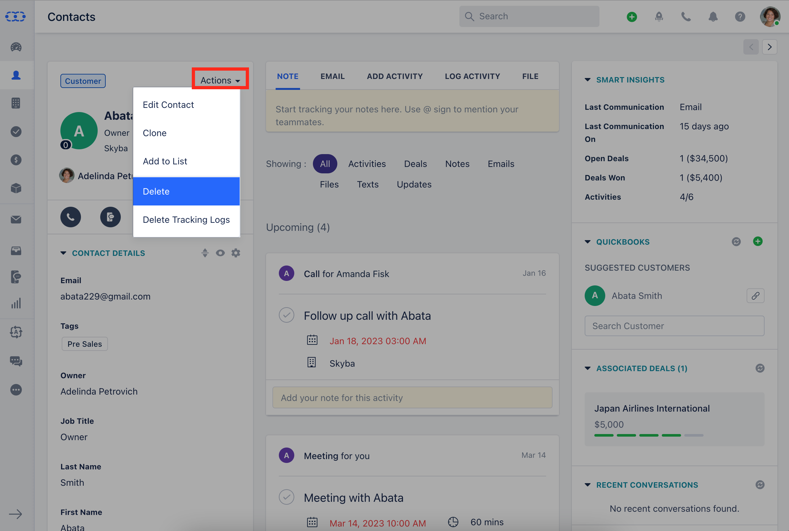Open the dashboard gauge icon in sidebar
Viewport: 789px width, 531px height.
16,47
